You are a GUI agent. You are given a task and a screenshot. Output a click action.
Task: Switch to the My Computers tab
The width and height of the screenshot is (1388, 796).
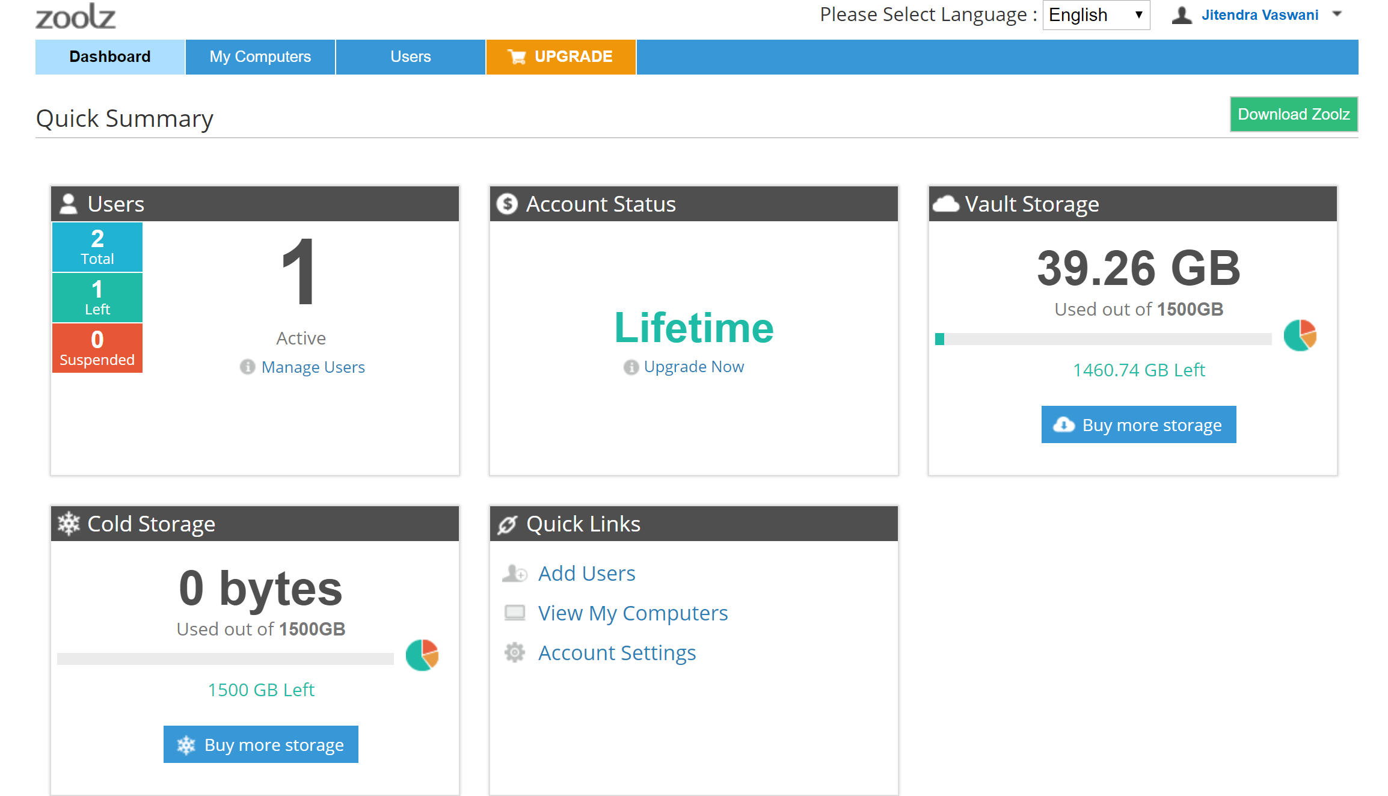260,57
